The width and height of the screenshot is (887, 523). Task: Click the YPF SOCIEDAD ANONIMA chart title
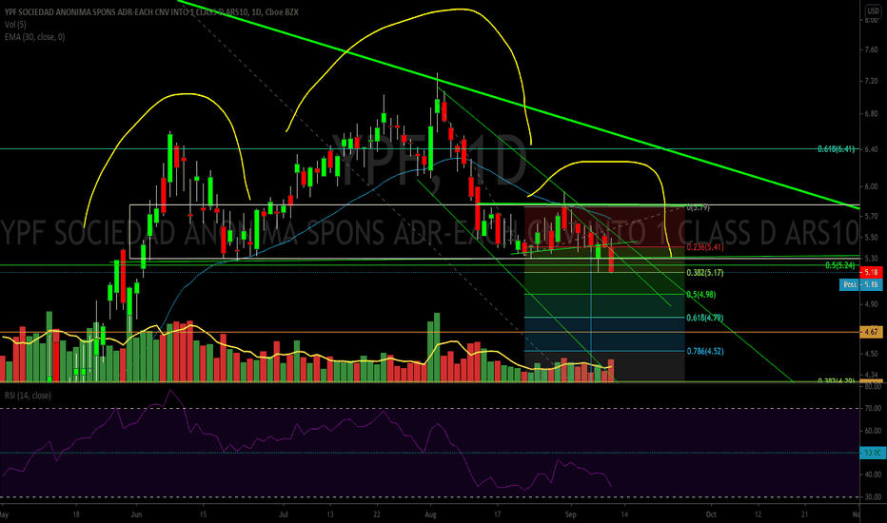pyautogui.click(x=151, y=11)
